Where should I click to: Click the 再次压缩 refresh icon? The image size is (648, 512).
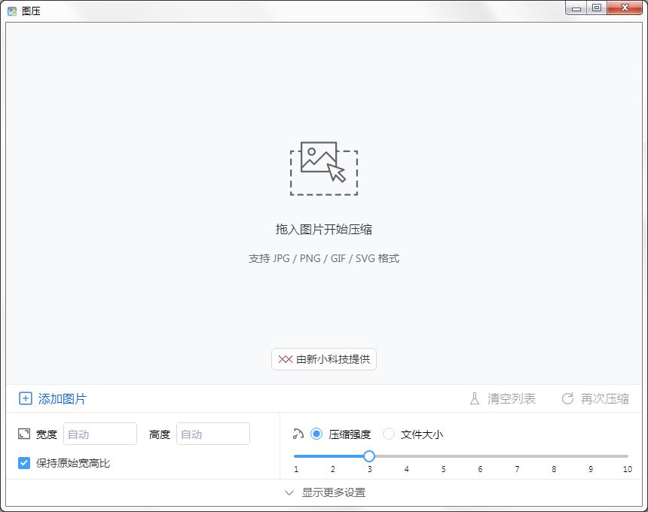point(566,399)
